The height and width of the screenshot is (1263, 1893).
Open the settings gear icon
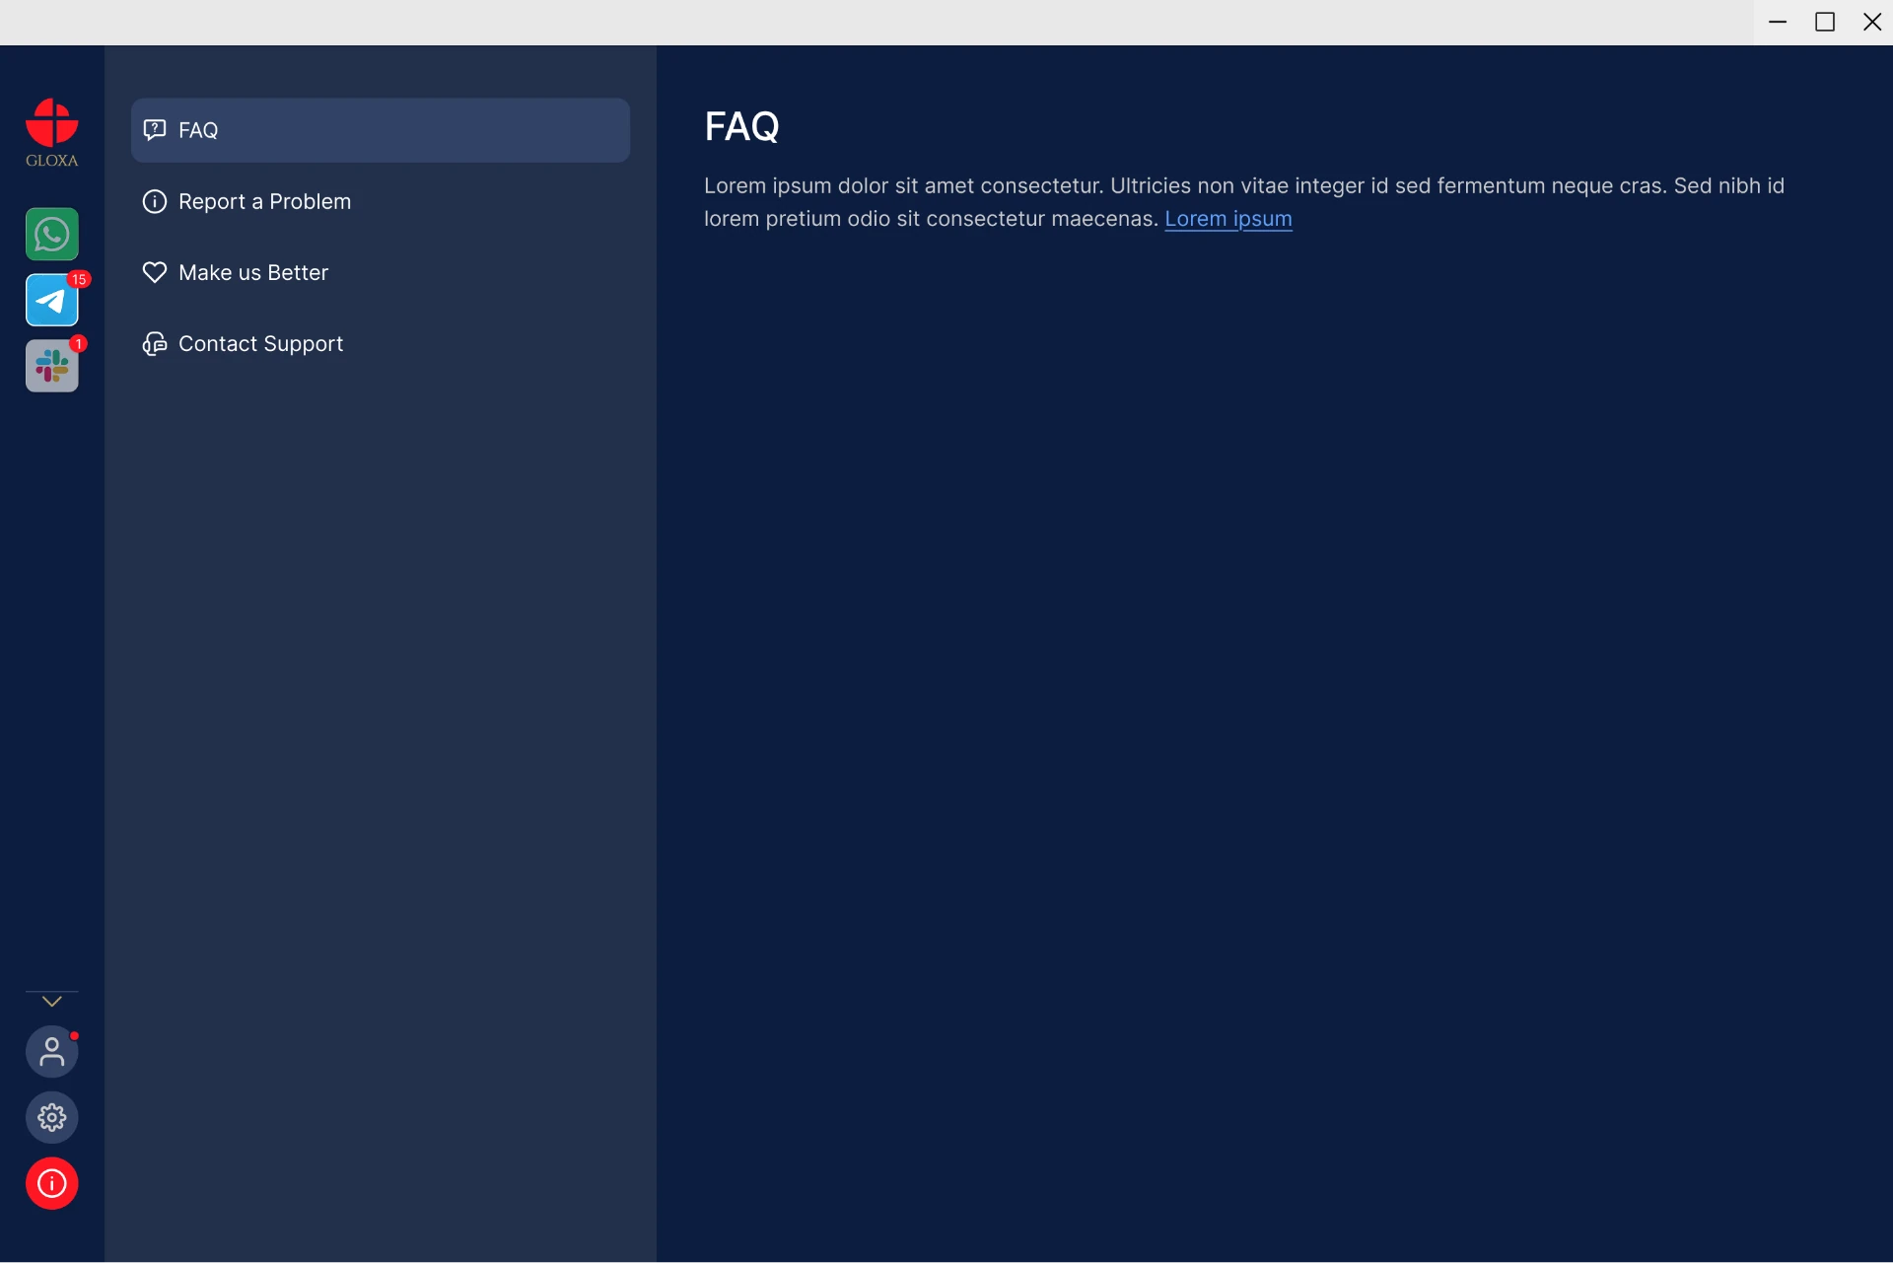pyautogui.click(x=51, y=1118)
